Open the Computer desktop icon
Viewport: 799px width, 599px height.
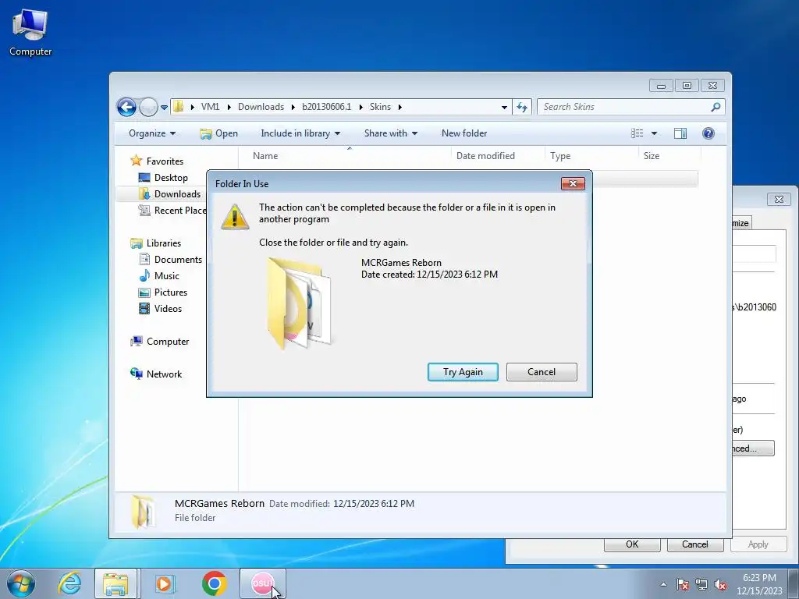coord(30,32)
